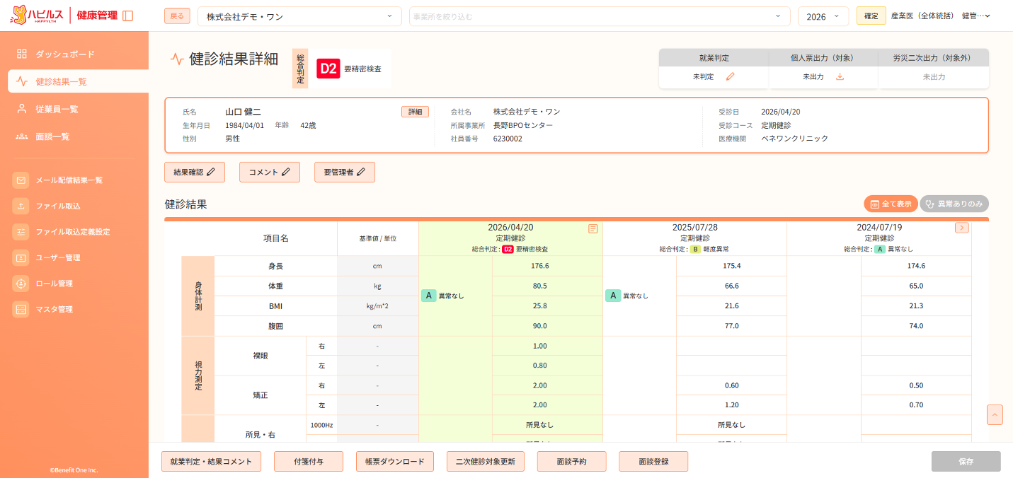
Task: Click the 詳細 button next to 山口 健二
Action: point(415,112)
